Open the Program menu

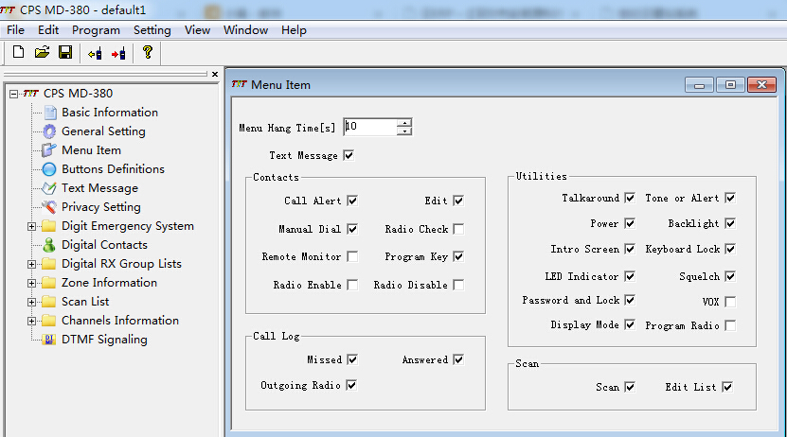click(x=96, y=30)
